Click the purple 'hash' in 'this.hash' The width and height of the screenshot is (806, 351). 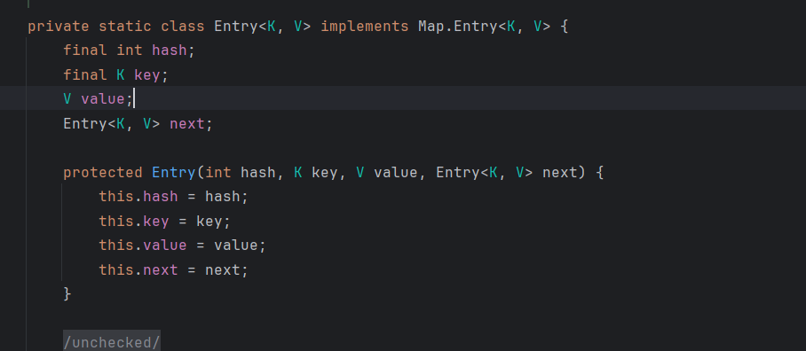coord(161,197)
